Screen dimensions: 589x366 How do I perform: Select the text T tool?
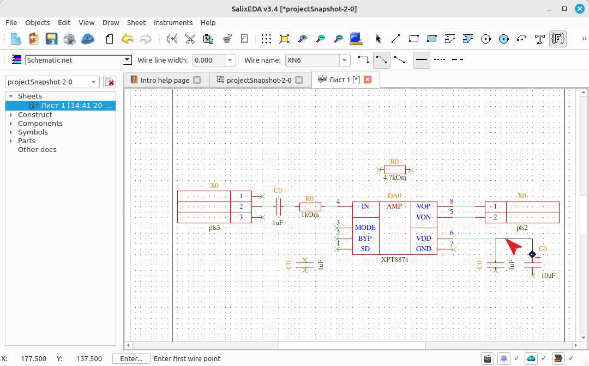point(540,39)
